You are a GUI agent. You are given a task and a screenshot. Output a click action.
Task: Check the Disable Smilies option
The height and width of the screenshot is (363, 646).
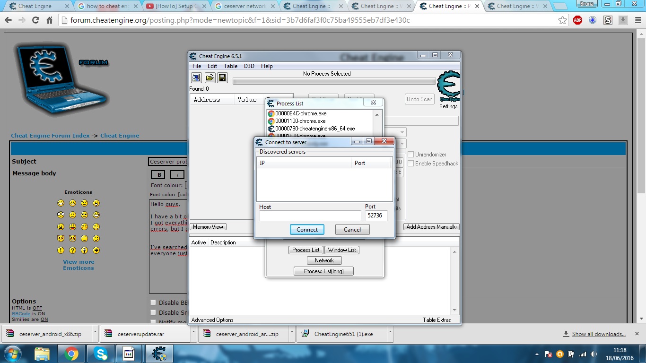pos(153,312)
